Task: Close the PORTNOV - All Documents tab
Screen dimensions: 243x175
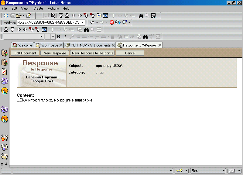Action: coord(113,45)
